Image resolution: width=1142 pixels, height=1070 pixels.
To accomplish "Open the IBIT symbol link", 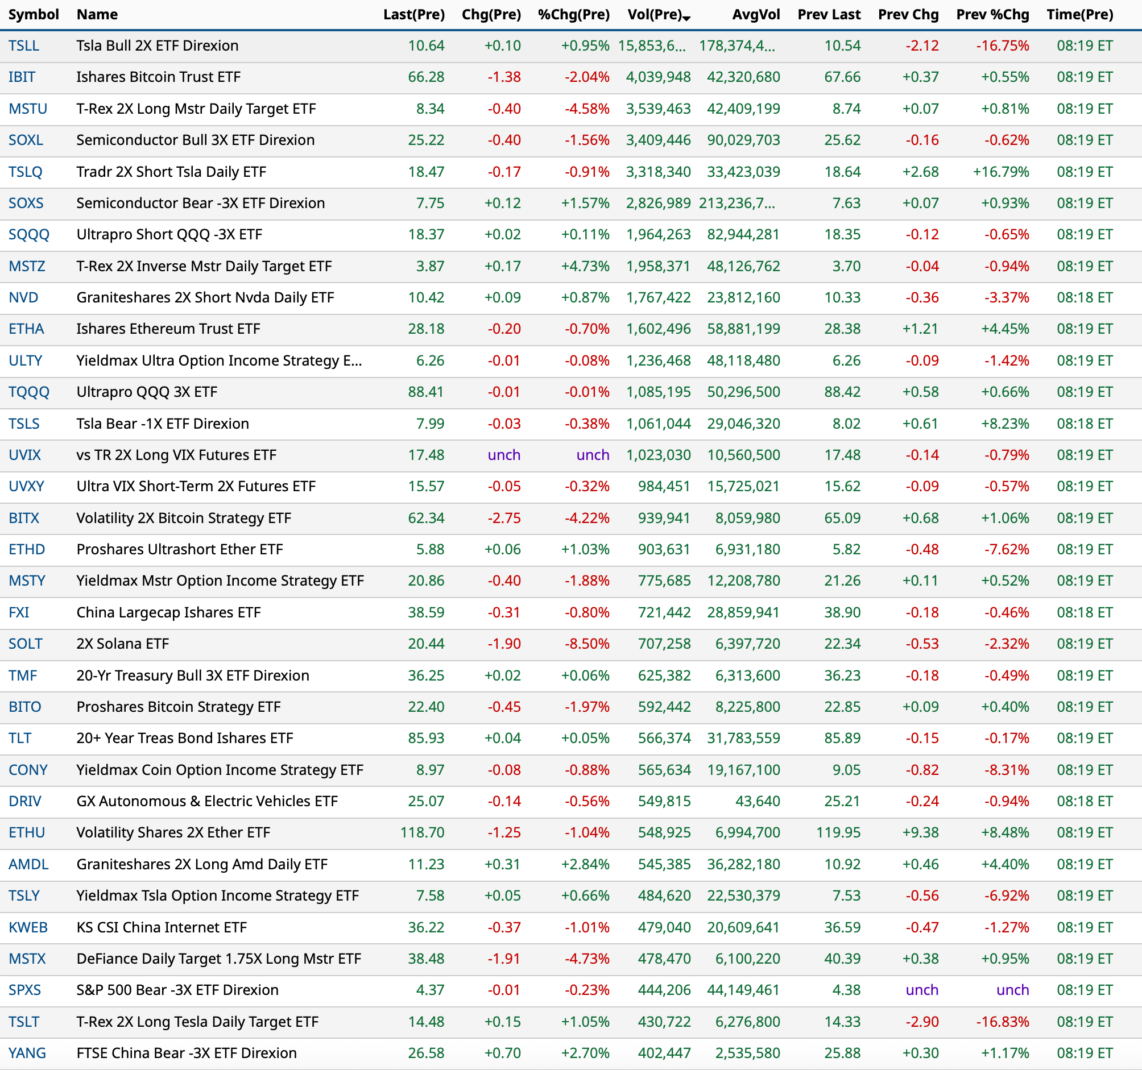I will (21, 77).
